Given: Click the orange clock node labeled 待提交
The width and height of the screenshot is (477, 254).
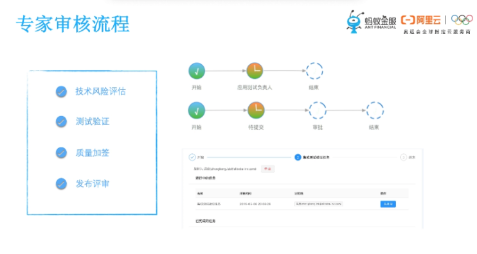Looking at the screenshot, I should [x=256, y=110].
